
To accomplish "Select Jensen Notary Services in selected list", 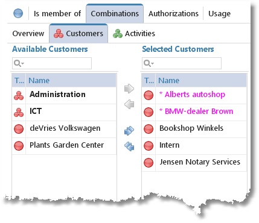I will (194, 163).
